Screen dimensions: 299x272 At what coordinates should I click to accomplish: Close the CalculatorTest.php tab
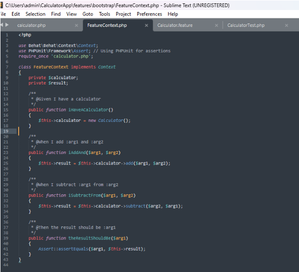click(x=287, y=25)
